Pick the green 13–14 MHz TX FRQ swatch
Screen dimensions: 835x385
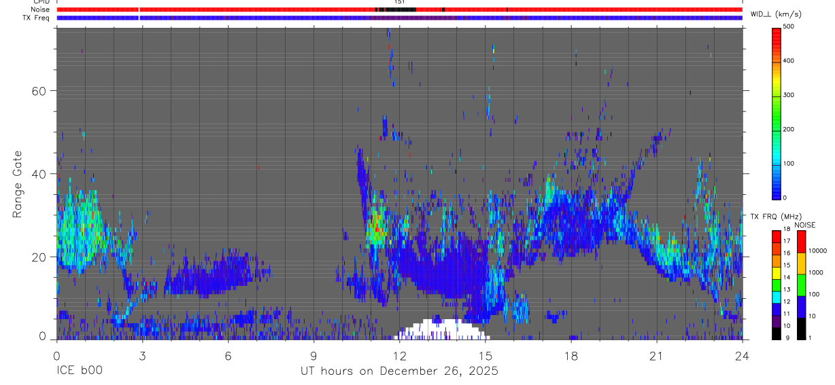777,284
